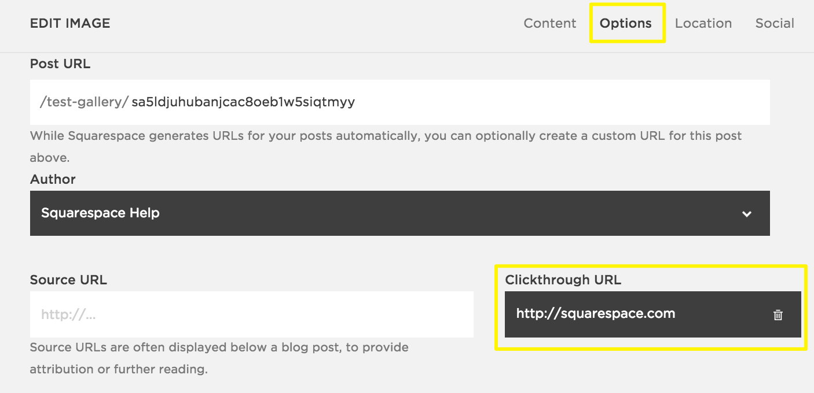
Task: Click the EDIT IMAGE heading
Action: [70, 23]
